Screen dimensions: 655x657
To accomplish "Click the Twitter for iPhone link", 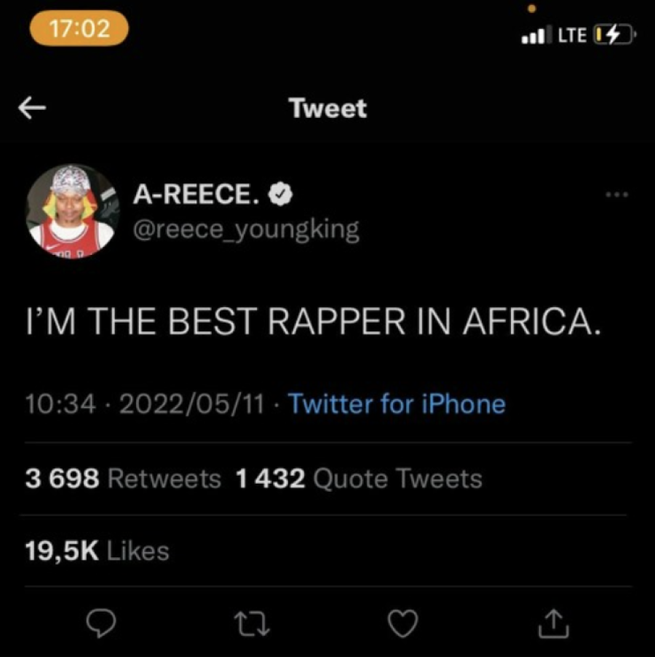I will coord(397,404).
